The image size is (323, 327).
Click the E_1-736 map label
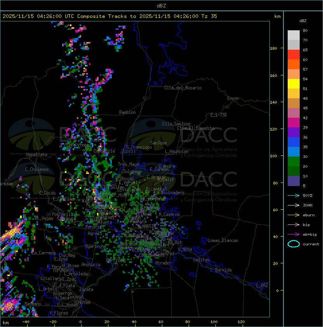(219, 115)
